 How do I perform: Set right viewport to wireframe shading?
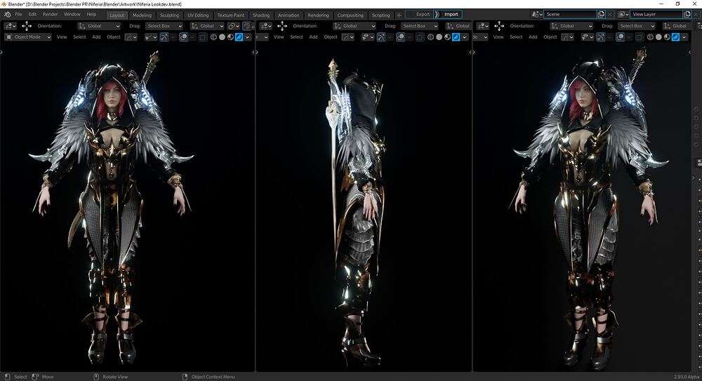650,36
